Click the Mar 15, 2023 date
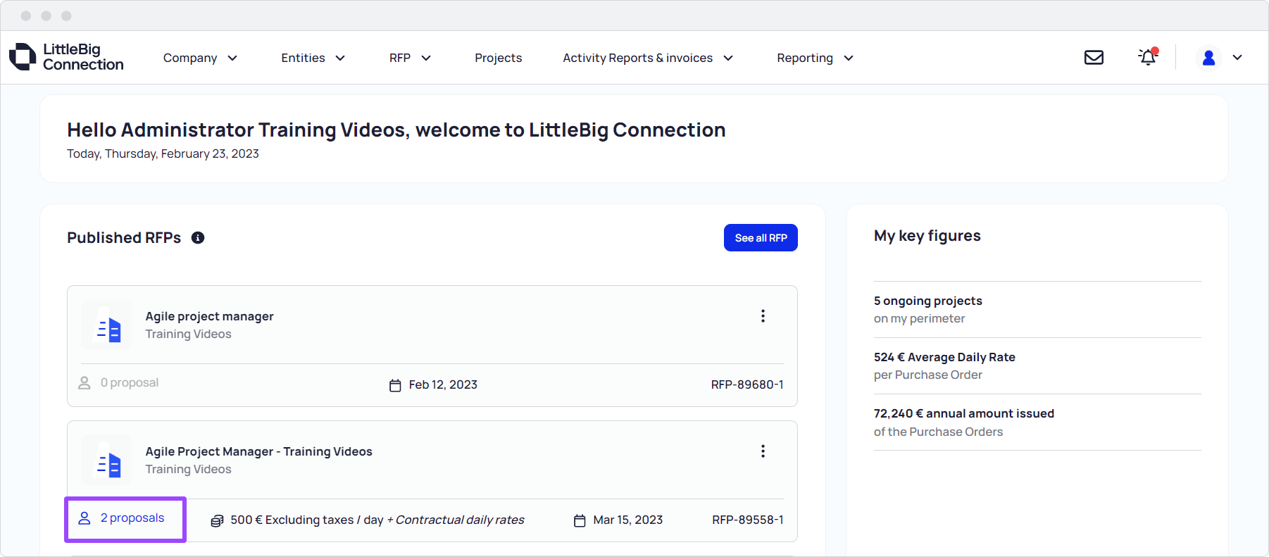 click(628, 520)
